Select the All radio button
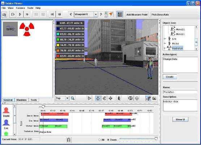 click(99, 140)
